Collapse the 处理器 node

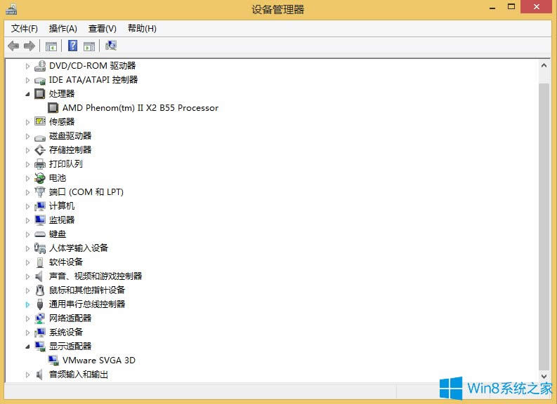click(x=27, y=94)
